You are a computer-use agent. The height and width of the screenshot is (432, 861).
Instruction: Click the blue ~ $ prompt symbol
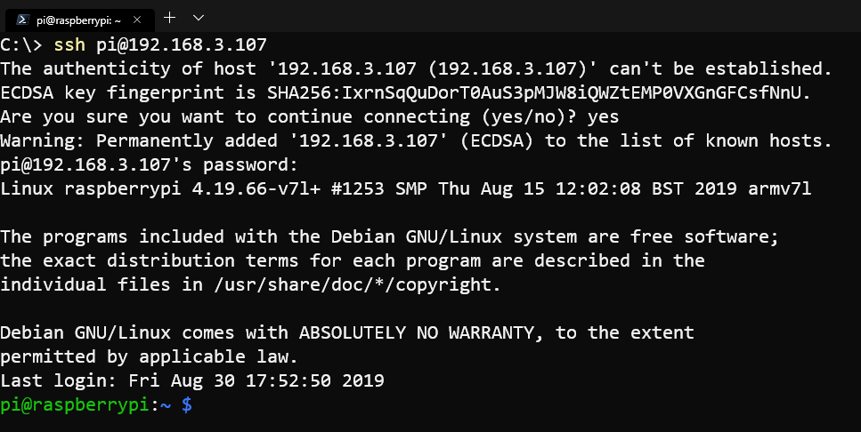coord(176,405)
